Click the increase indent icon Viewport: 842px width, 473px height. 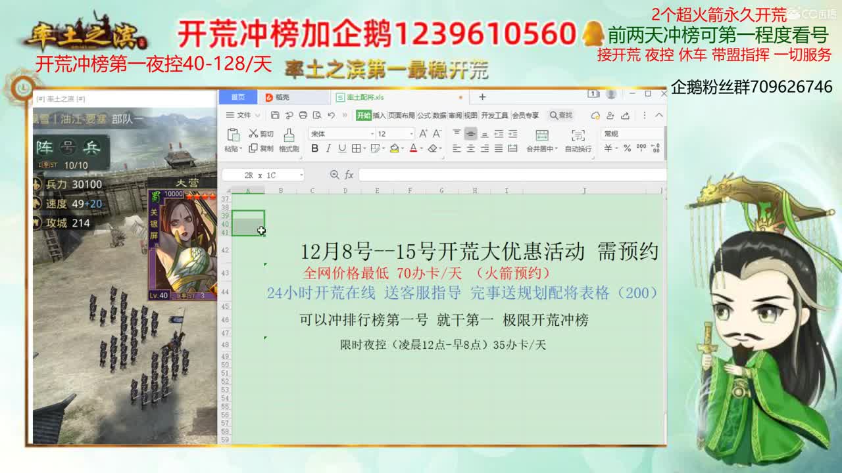click(512, 134)
